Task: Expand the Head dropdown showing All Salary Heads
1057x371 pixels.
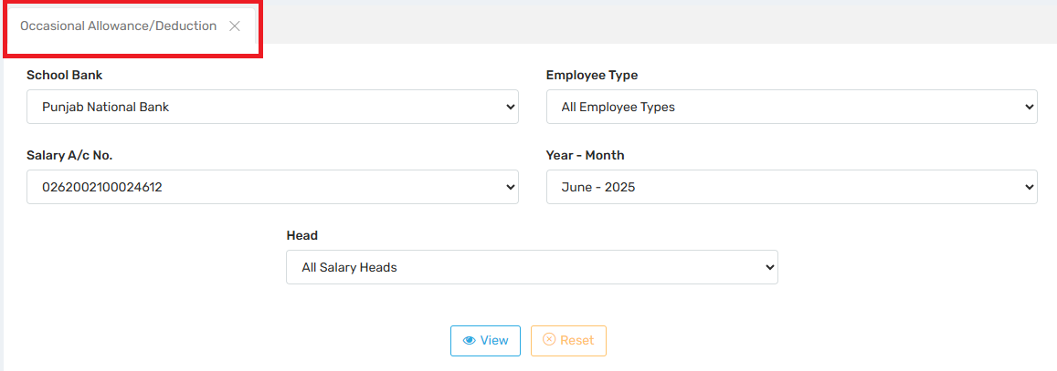Action: pos(531,267)
